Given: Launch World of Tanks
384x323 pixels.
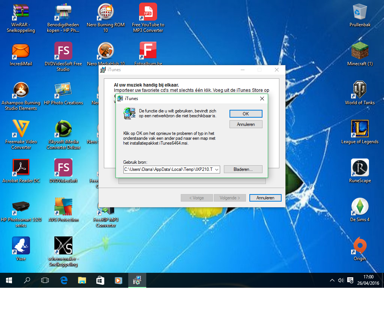Looking at the screenshot, I should (x=360, y=93).
